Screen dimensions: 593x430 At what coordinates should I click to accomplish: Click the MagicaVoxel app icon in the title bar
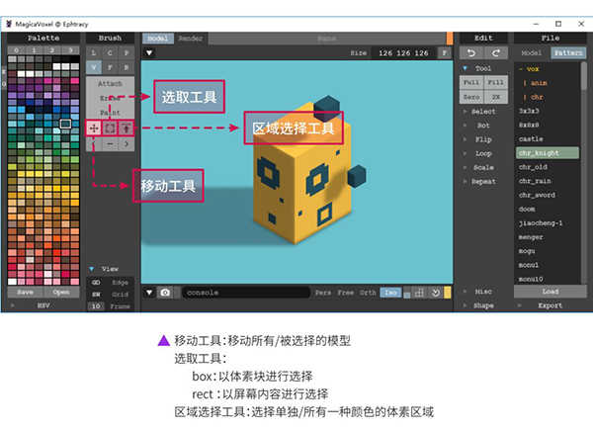(9, 24)
